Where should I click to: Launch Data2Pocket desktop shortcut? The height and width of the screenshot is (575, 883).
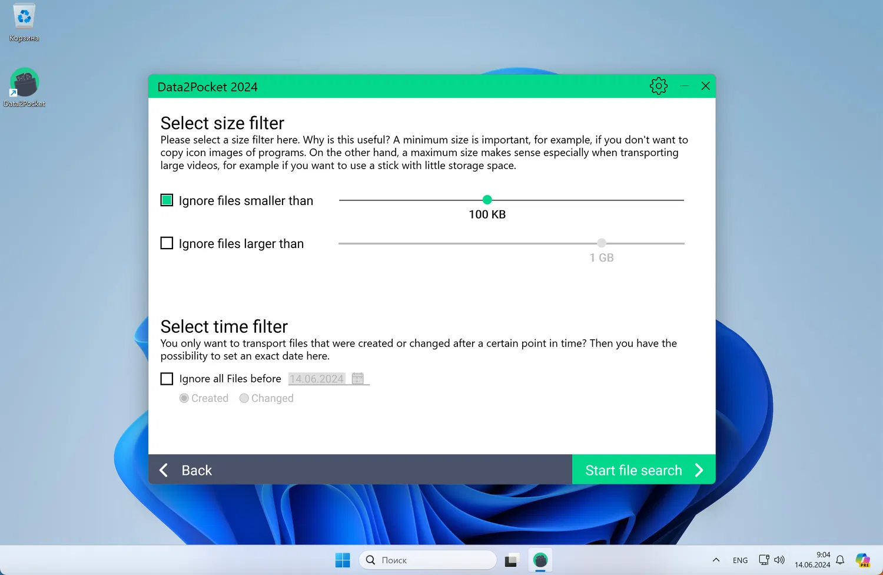pyautogui.click(x=24, y=88)
